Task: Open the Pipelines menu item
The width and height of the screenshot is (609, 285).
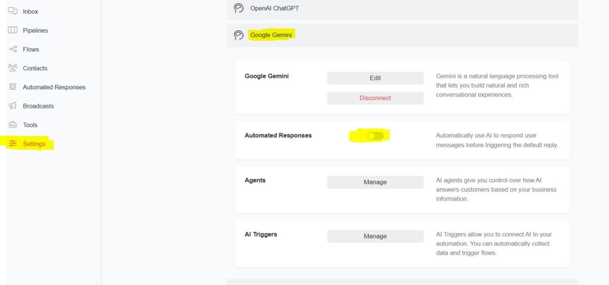Action: coord(35,30)
